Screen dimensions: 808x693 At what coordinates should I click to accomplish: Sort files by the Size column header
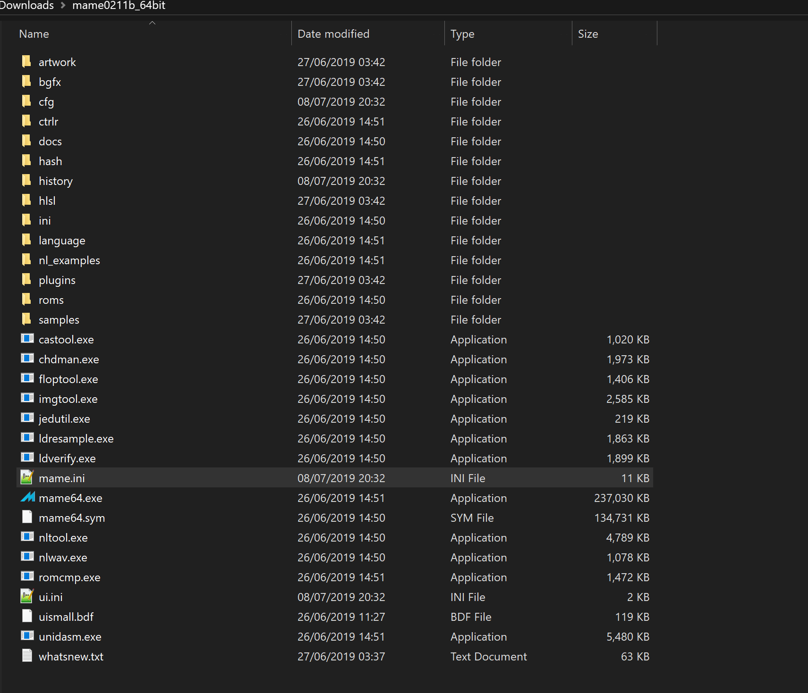pyautogui.click(x=588, y=34)
